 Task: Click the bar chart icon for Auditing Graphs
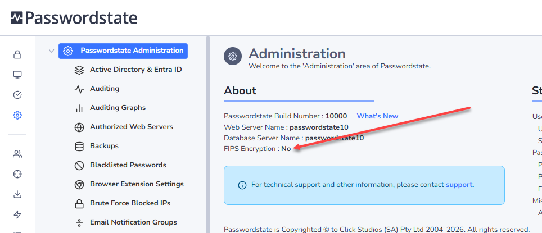tap(79, 108)
